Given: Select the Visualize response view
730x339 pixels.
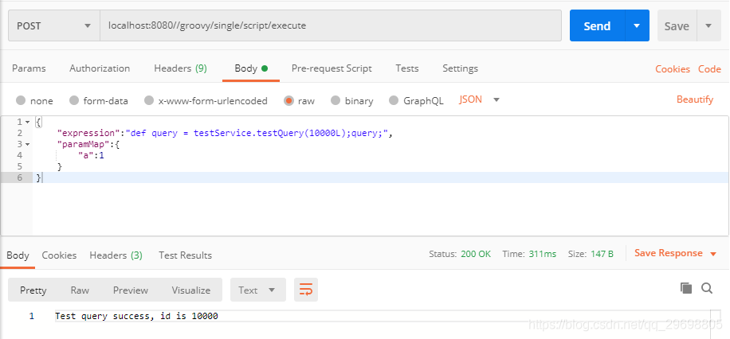Looking at the screenshot, I should [x=191, y=290].
